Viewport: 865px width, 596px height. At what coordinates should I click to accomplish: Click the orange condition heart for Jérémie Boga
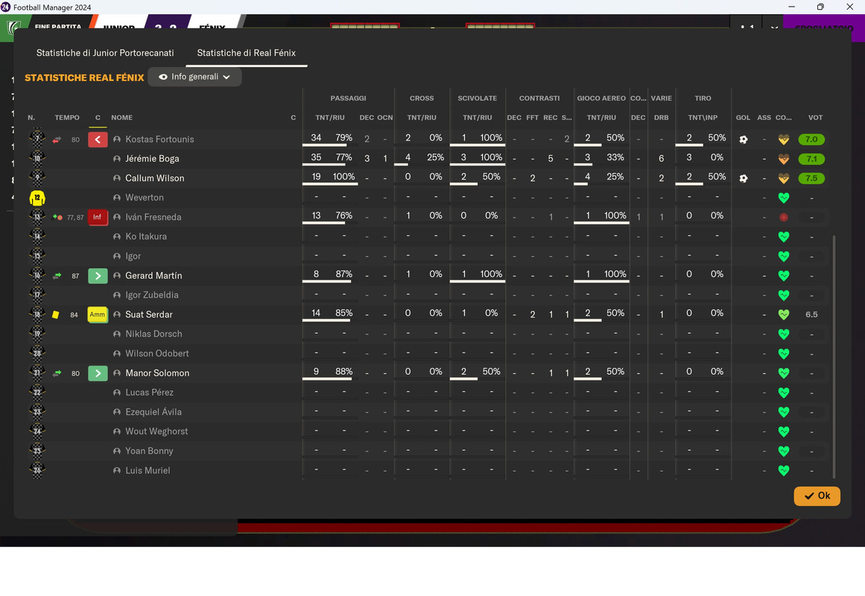tap(783, 159)
